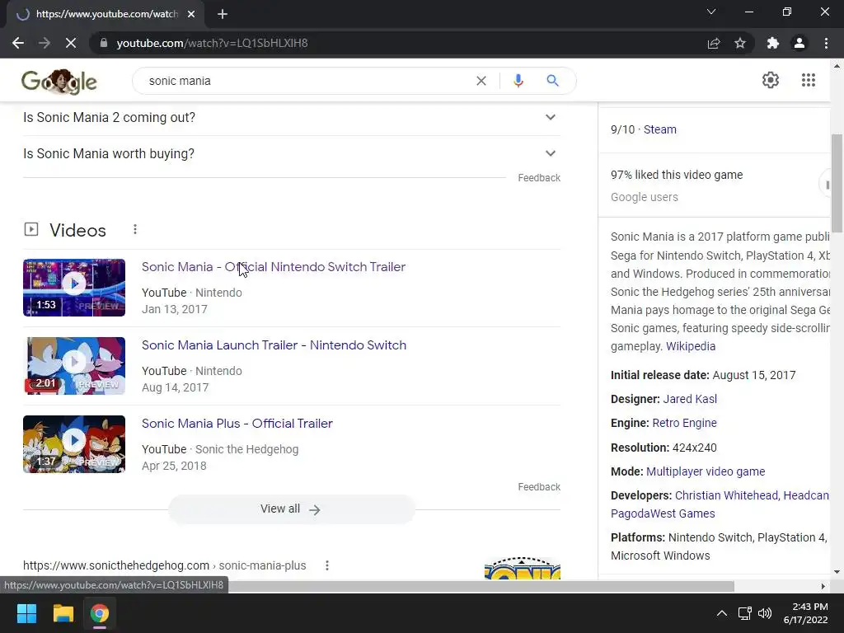Open 'Sonic Mania Plus - Official Trailer' link
The height and width of the screenshot is (633, 844).
[x=237, y=424]
